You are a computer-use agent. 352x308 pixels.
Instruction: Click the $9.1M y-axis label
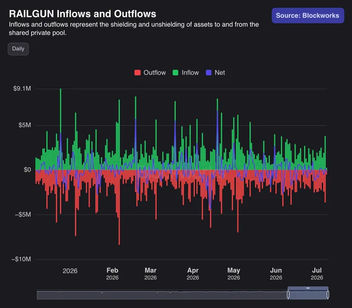pos(22,89)
